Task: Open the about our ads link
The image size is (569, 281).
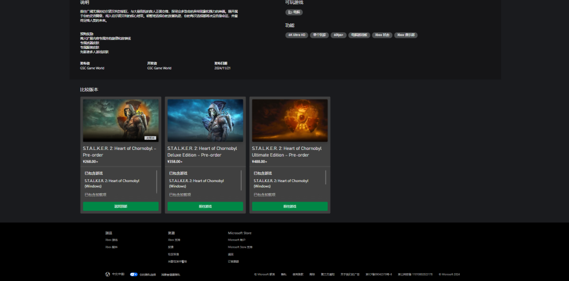Action: pos(350,274)
